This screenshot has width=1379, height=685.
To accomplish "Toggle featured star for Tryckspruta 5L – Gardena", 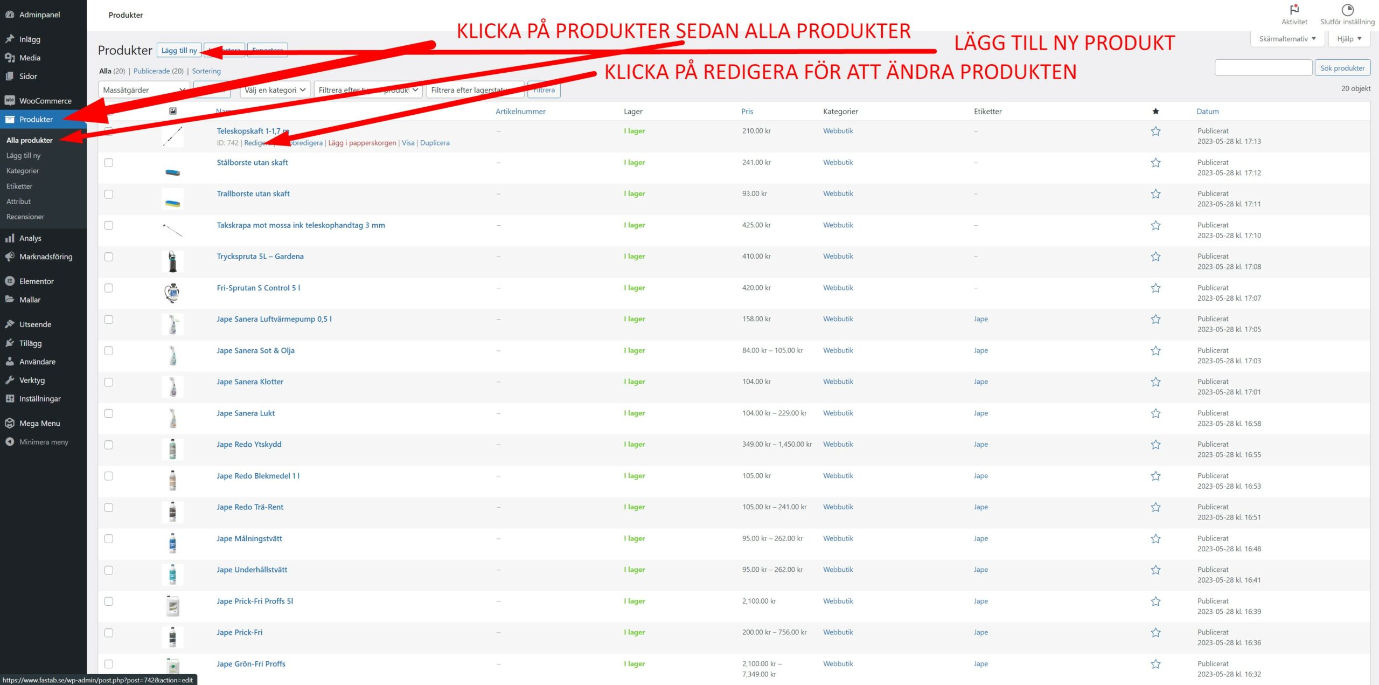I will pos(1155,257).
